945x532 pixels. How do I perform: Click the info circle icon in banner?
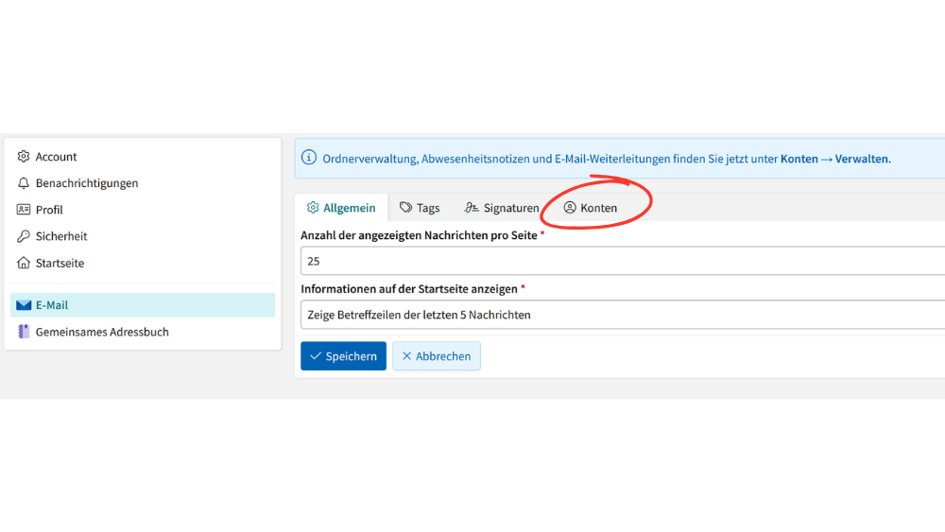click(x=309, y=158)
